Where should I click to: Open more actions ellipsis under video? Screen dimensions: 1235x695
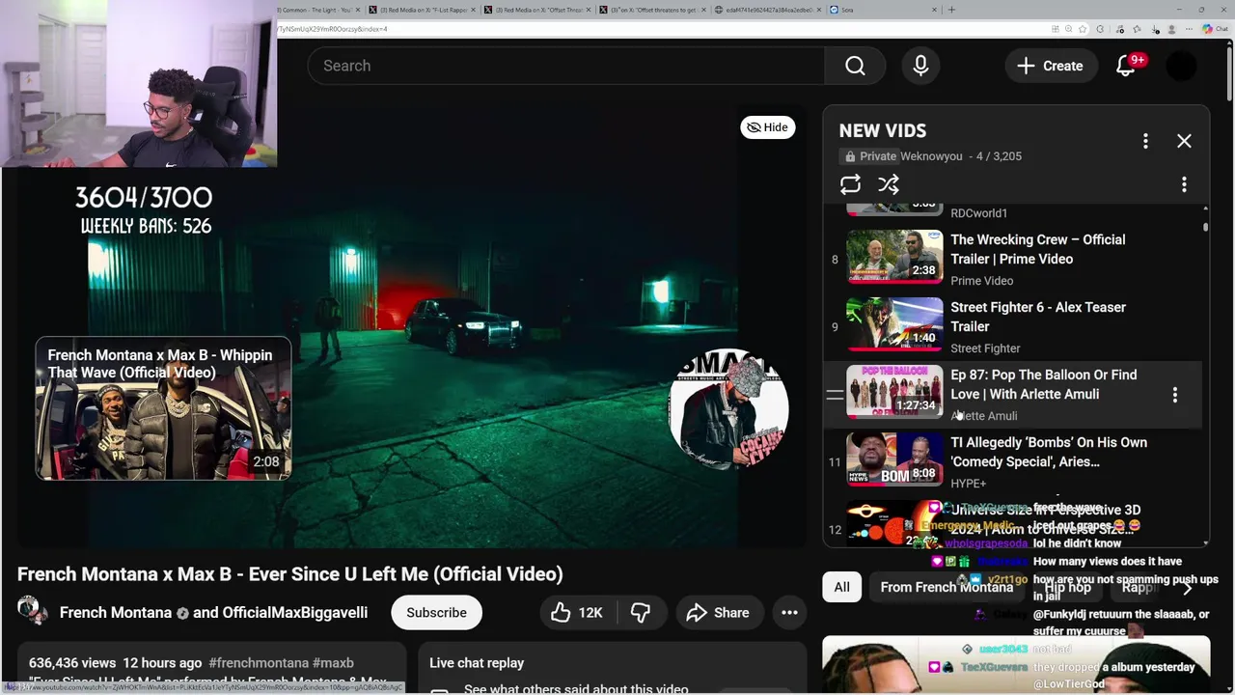pos(789,613)
